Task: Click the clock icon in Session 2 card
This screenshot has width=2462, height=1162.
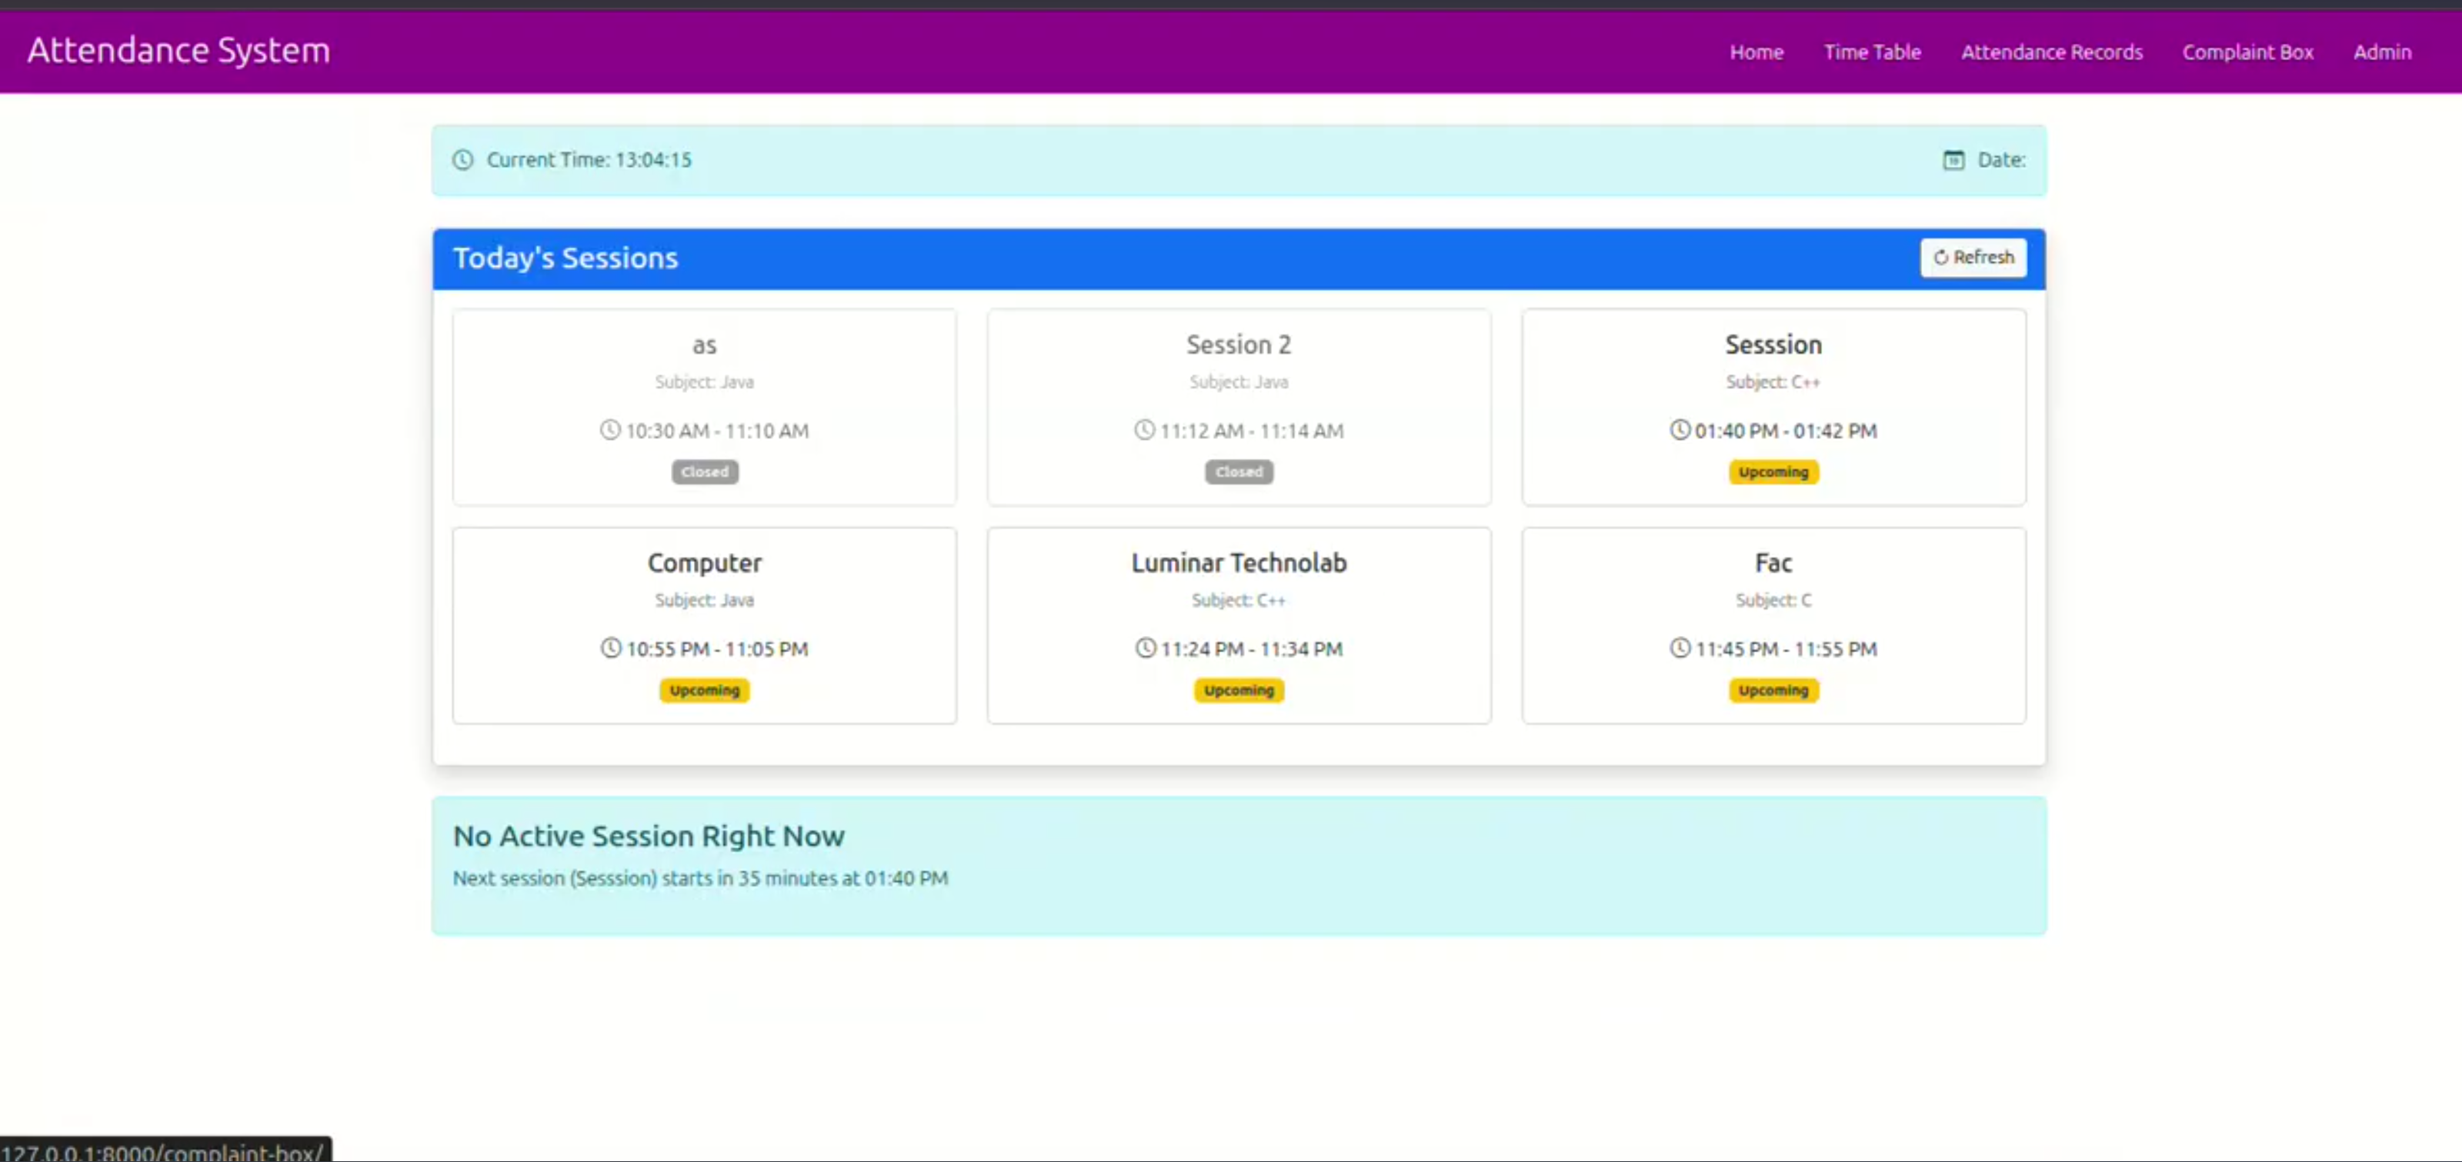Action: click(x=1144, y=430)
